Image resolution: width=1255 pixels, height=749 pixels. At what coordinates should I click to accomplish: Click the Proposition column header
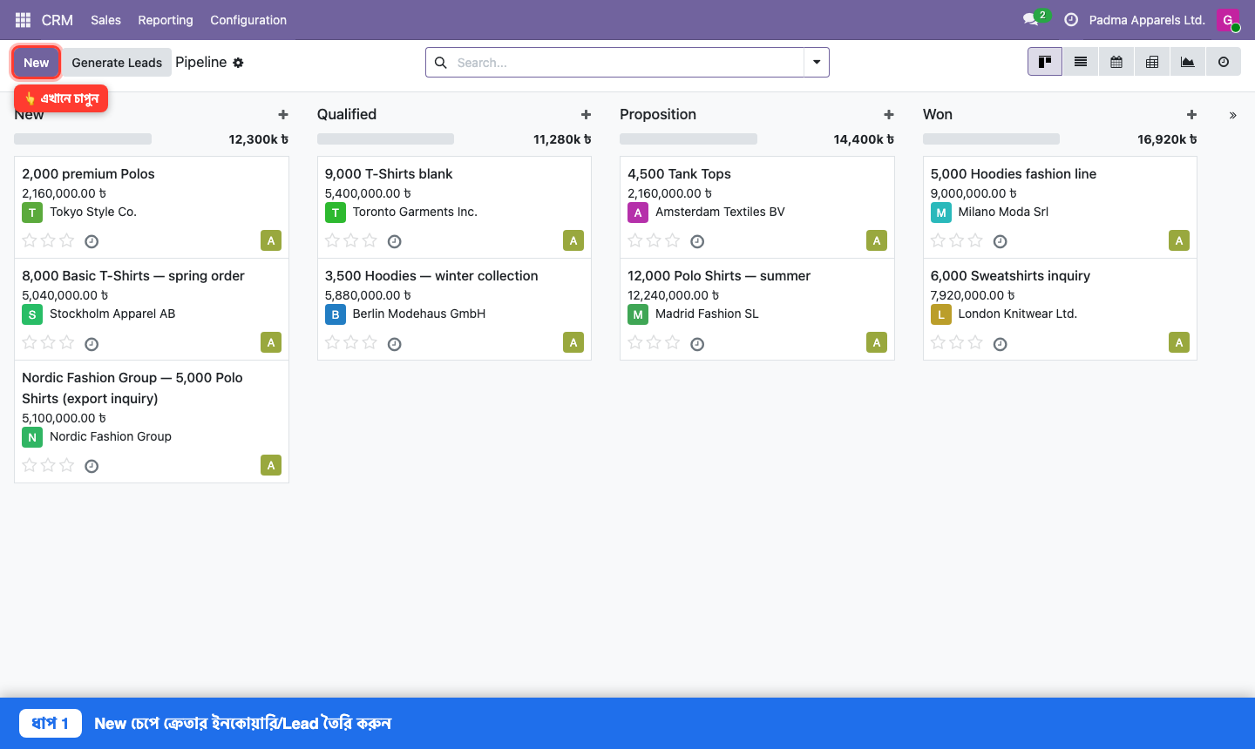tap(658, 114)
